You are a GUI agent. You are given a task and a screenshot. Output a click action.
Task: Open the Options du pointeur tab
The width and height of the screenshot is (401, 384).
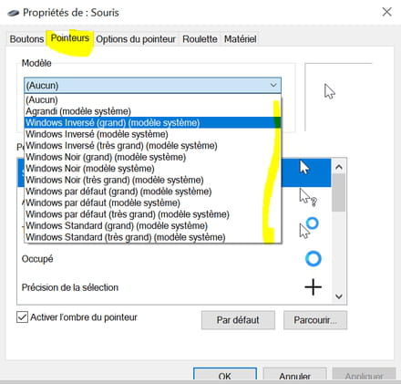[136, 39]
